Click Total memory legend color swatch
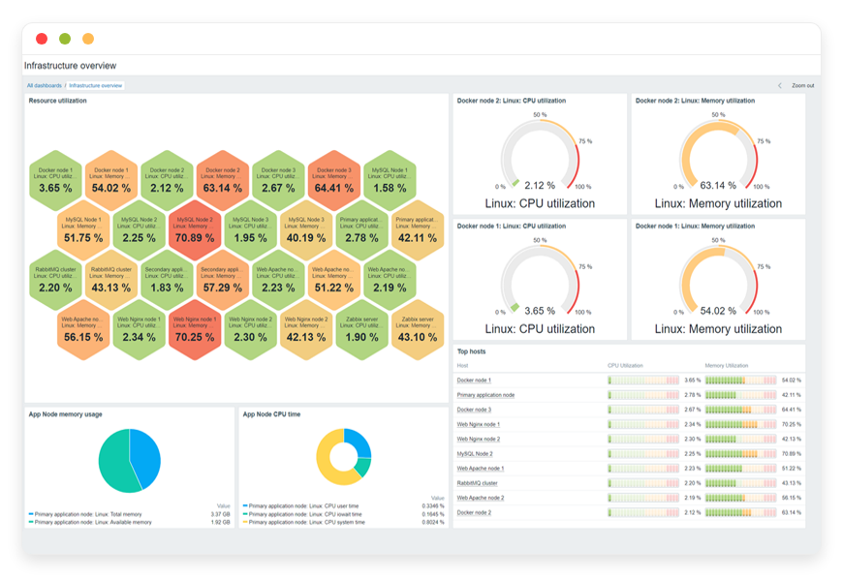Screen dimensions: 843x576 click(31, 514)
